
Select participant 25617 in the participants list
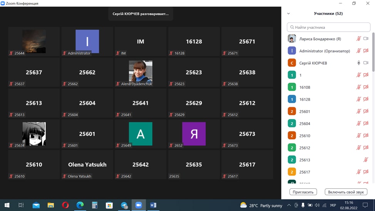[x=305, y=172]
